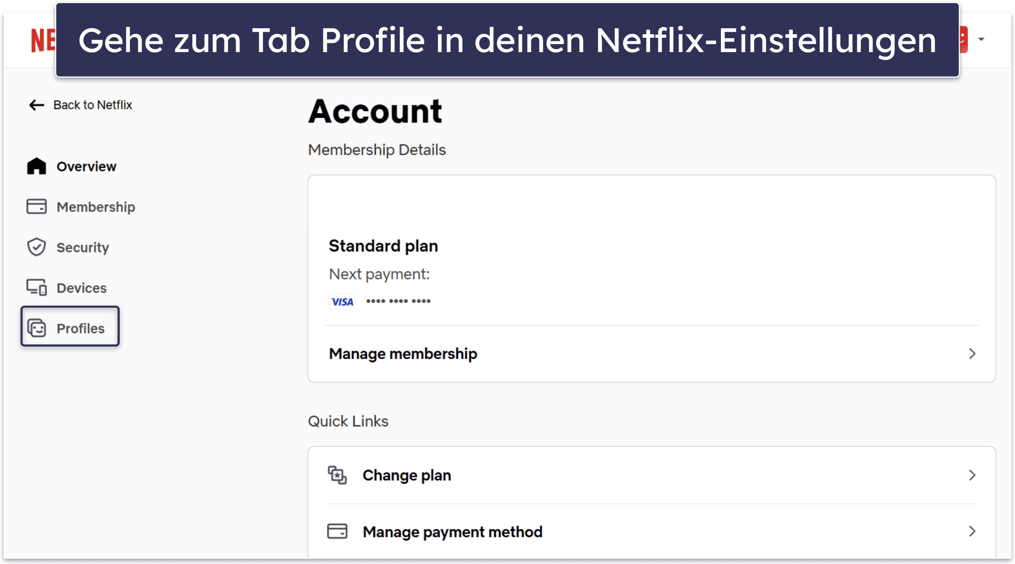1015x564 pixels.
Task: Click the Manage payment method card icon
Action: pos(338,531)
